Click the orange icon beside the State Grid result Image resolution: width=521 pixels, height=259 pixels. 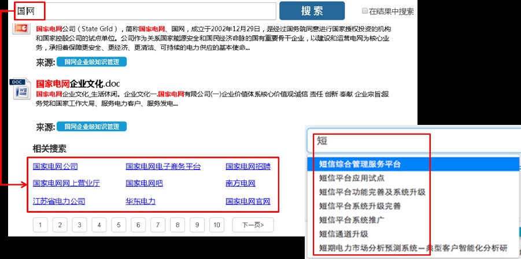(22, 28)
